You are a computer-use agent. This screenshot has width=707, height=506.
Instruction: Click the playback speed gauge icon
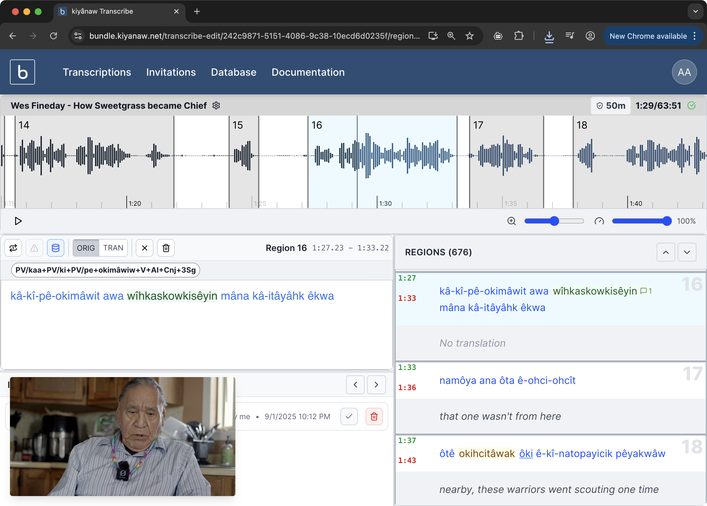(x=599, y=221)
